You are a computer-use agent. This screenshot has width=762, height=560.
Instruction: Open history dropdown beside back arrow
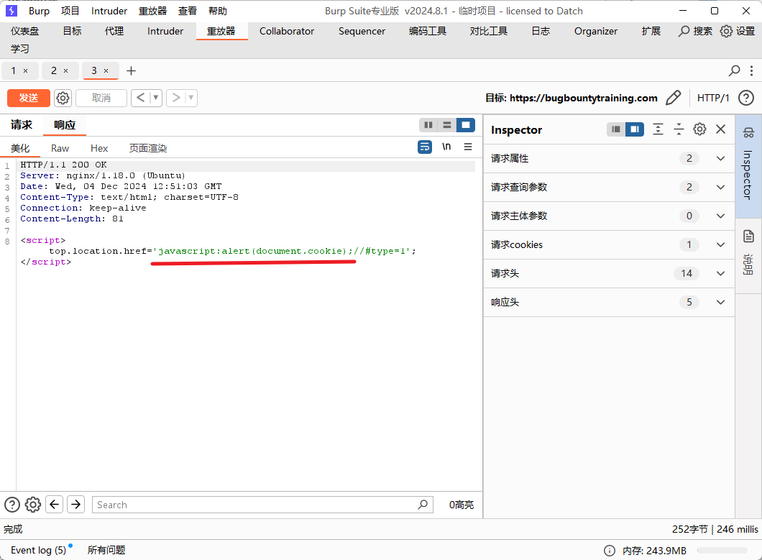pos(156,98)
